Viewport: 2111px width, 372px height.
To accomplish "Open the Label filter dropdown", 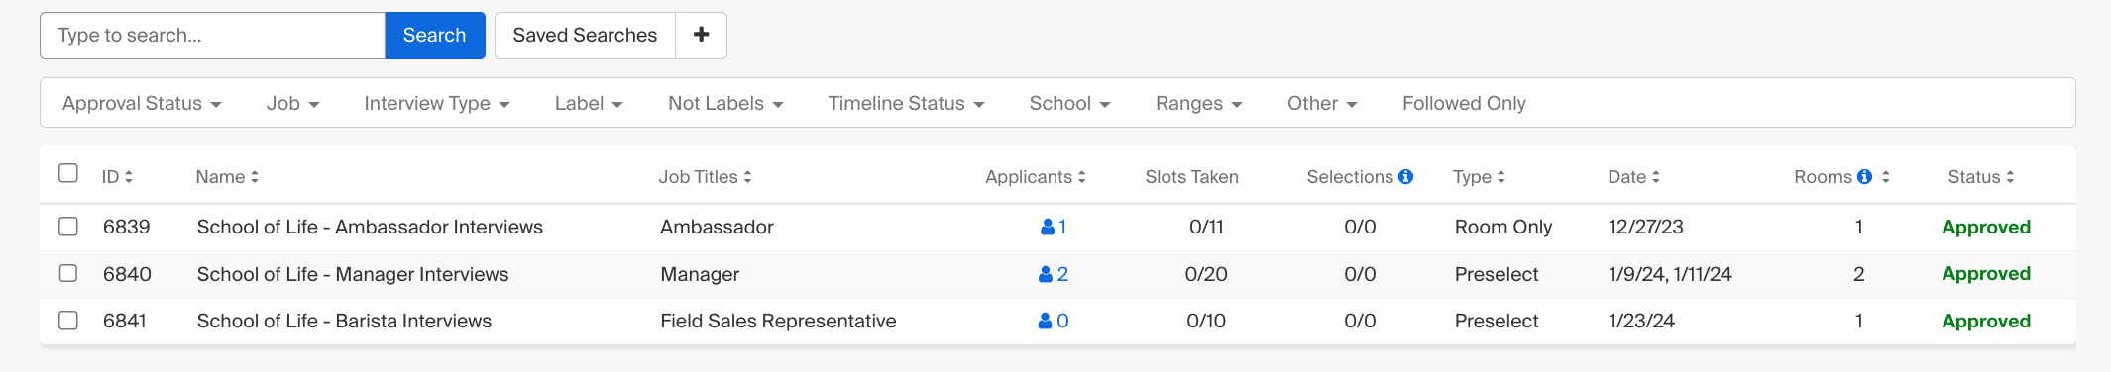I will (589, 103).
